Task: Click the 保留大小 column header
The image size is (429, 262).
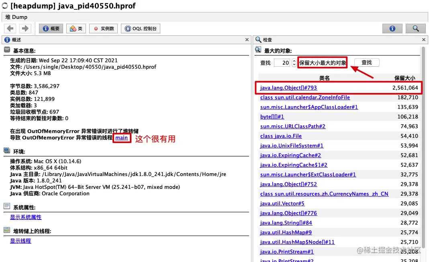Action: (x=404, y=78)
